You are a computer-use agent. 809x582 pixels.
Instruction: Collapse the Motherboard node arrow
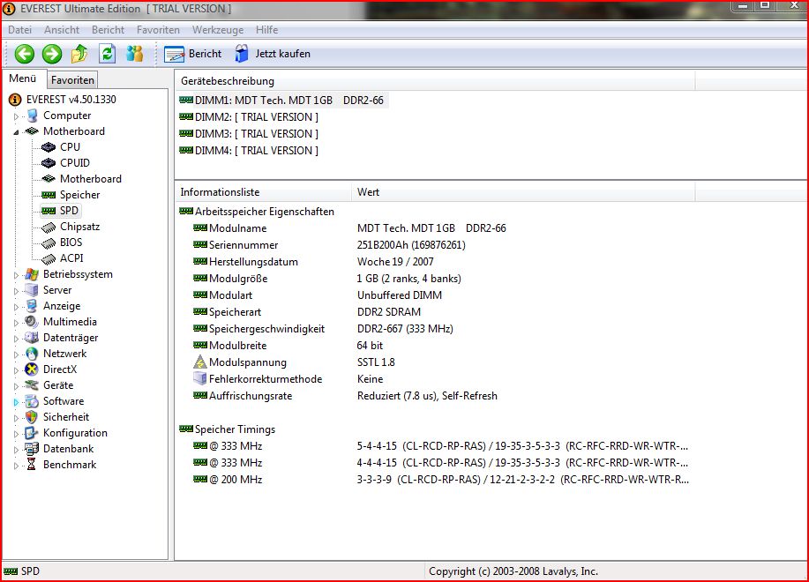(16, 132)
